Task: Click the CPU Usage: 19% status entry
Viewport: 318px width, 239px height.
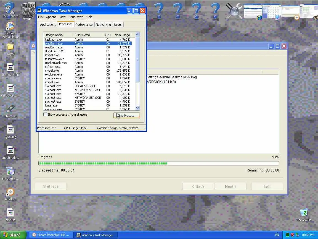Action: click(75, 128)
